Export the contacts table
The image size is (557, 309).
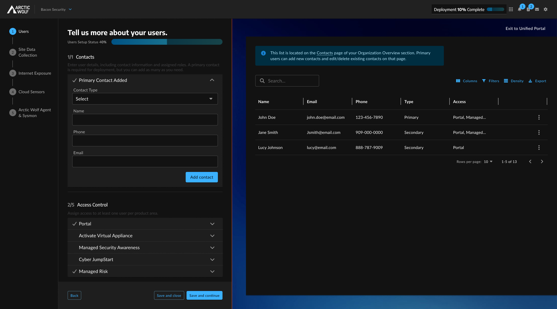pyautogui.click(x=537, y=81)
